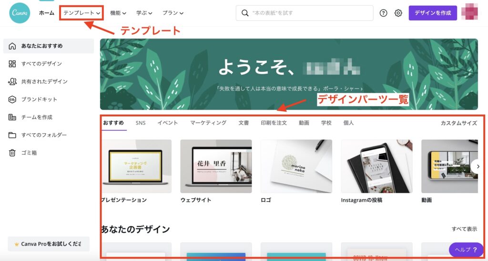The height and width of the screenshot is (261, 488).
Task: Switch to the マーケティング tab
Action: 208,123
